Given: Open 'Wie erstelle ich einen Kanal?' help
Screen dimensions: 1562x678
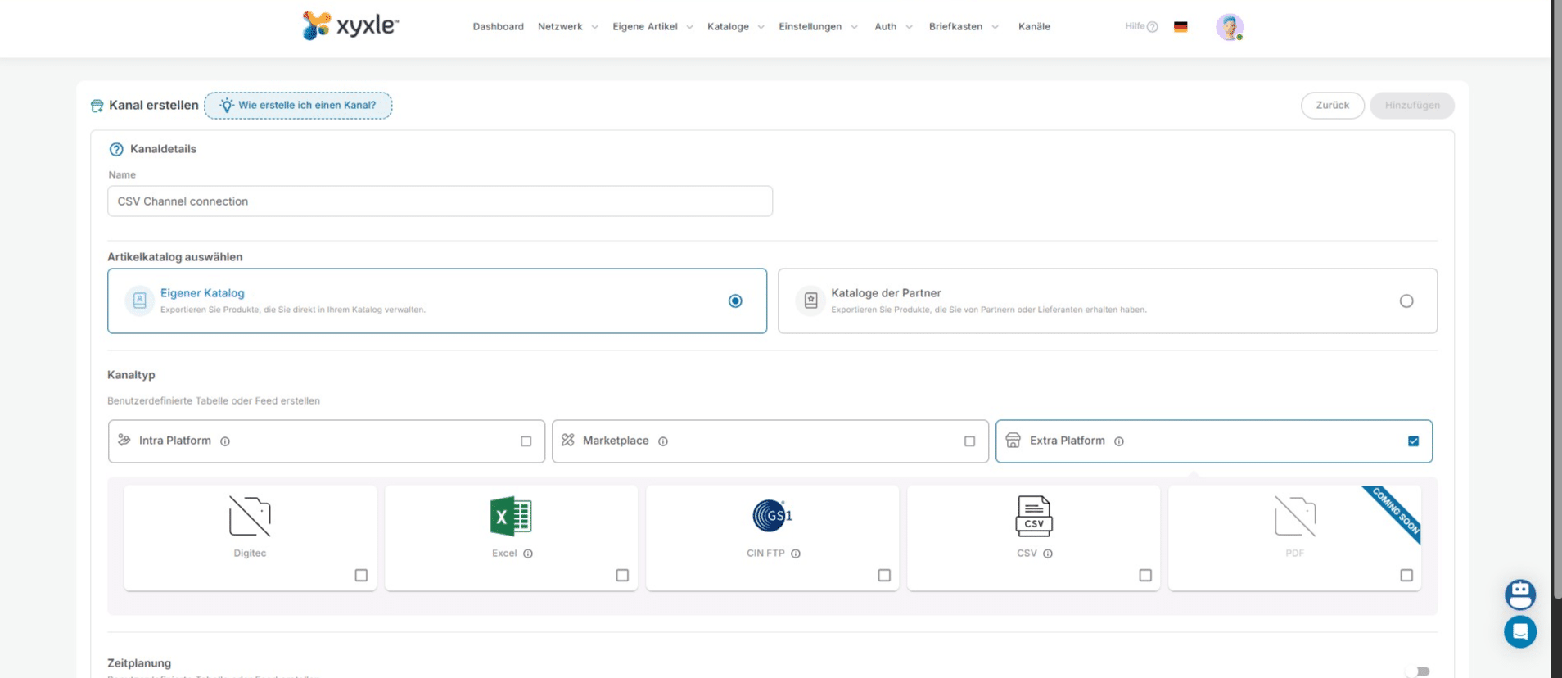Looking at the screenshot, I should click(298, 106).
